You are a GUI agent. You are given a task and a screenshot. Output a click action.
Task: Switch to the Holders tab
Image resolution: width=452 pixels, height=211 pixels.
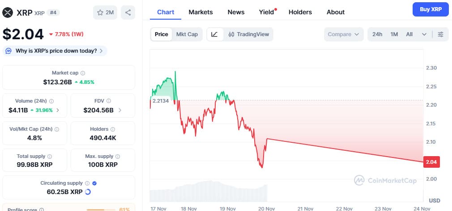click(x=300, y=12)
